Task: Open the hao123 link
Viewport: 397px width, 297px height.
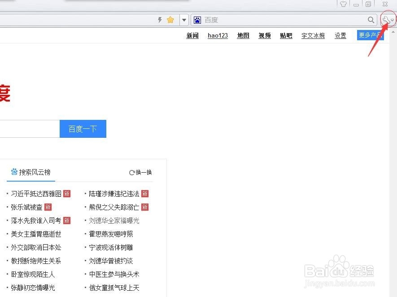Action: (218, 36)
